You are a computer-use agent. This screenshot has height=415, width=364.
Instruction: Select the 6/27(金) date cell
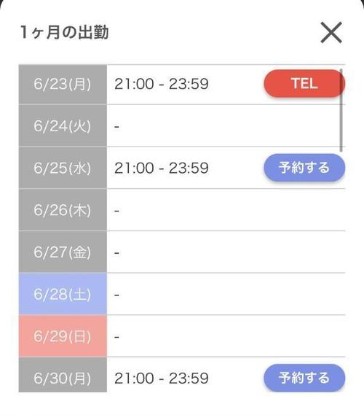click(63, 252)
